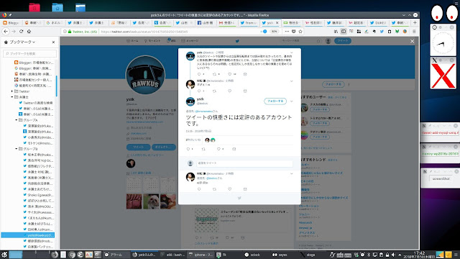460x259 pixels.
Task: Retweet the top ystk tweet in the thread
Action: pyautogui.click(x=214, y=74)
